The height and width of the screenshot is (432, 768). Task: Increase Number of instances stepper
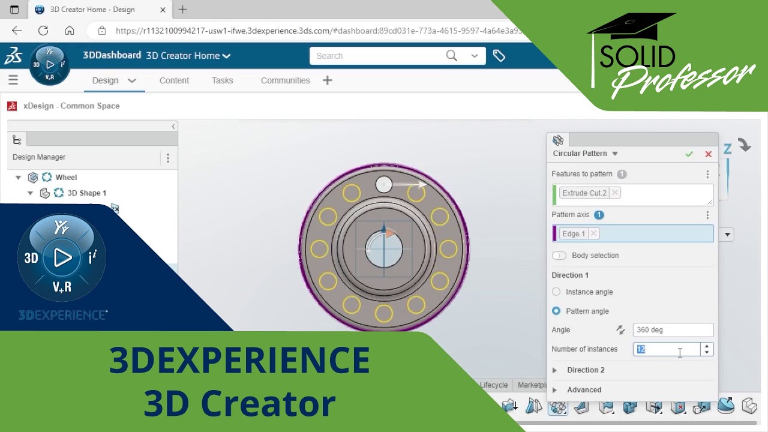707,346
